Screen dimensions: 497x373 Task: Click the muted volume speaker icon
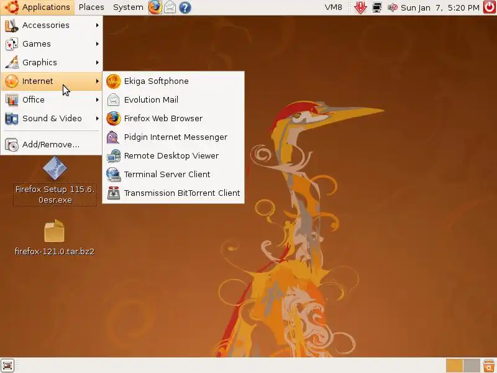click(x=393, y=7)
